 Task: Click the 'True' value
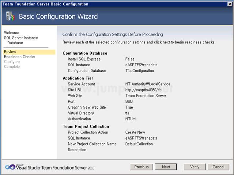click(x=129, y=107)
